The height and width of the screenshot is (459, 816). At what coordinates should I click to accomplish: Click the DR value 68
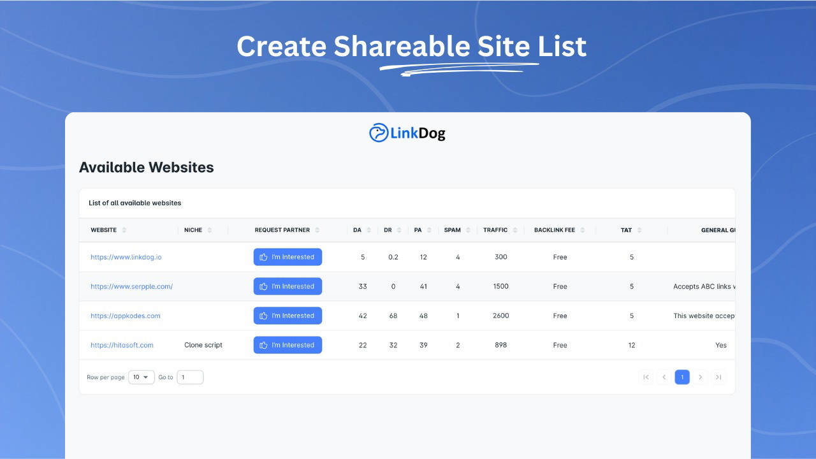tap(393, 316)
